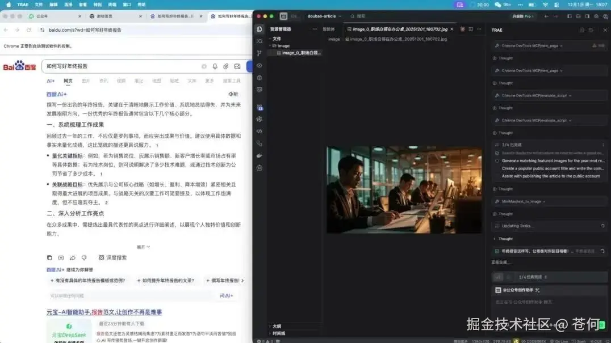Open Source Control branch icon in TRAE
Viewport: 611px width, 343px height.
click(x=260, y=53)
